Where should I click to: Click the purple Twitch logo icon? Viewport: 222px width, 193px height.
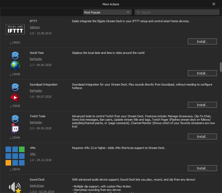pos(15,129)
